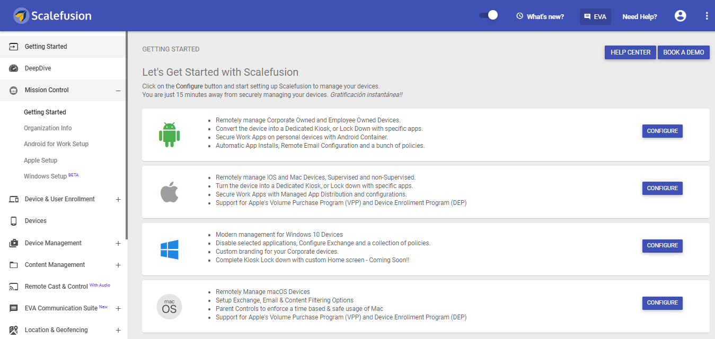Viewport: 715px width, 339px height.
Task: Open HELP CENTER
Action: tap(630, 52)
